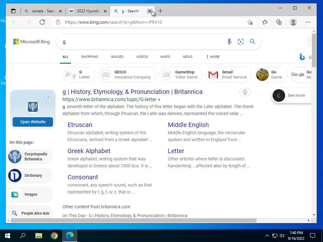Select the VIDEOS tab

pyautogui.click(x=142, y=57)
